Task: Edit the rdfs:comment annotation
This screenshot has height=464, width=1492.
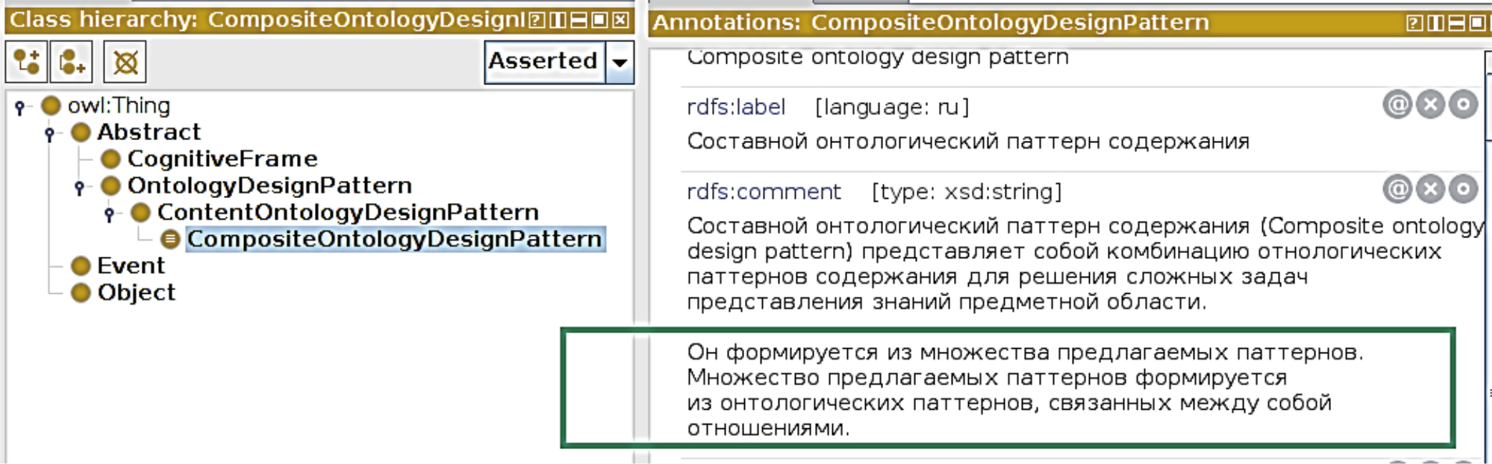Action: point(1463,189)
